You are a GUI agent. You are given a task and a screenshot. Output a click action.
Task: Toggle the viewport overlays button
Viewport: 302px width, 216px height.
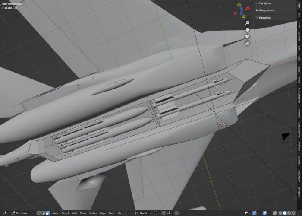pyautogui.click(x=264, y=213)
